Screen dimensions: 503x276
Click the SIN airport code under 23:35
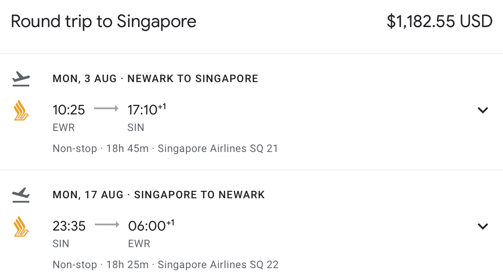(x=61, y=244)
